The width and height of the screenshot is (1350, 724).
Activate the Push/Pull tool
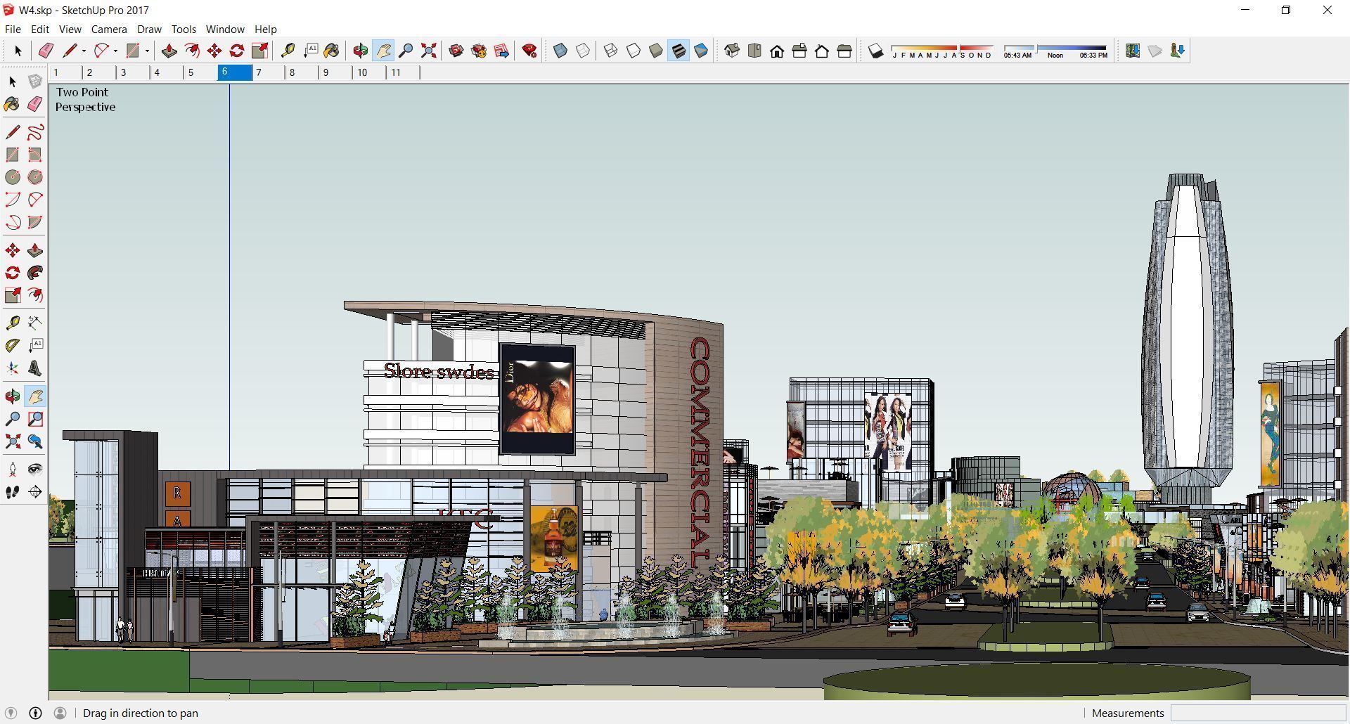(x=169, y=51)
